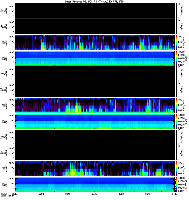
Task: Click the <|nT|> unit label of tha scm1
Action: point(186,59)
